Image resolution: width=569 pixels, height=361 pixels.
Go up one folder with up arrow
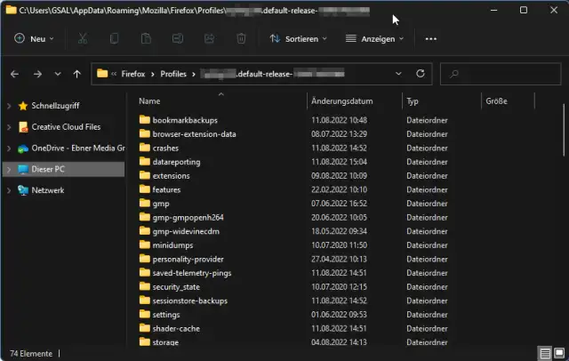[77, 74]
